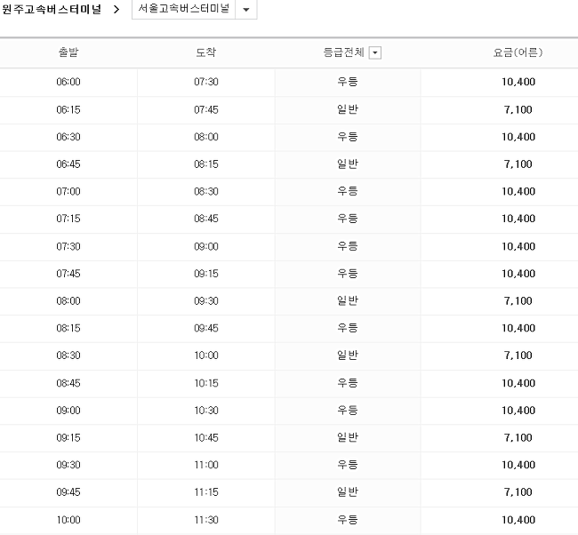Open the 서울고속버스터미널 destination dropdown arrow

(x=246, y=9)
